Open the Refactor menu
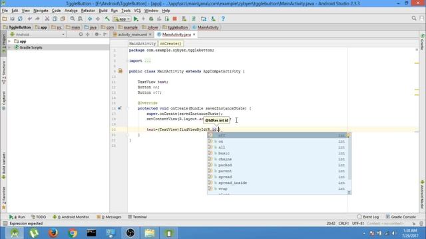The height and width of the screenshot is (239, 426). (x=88, y=11)
